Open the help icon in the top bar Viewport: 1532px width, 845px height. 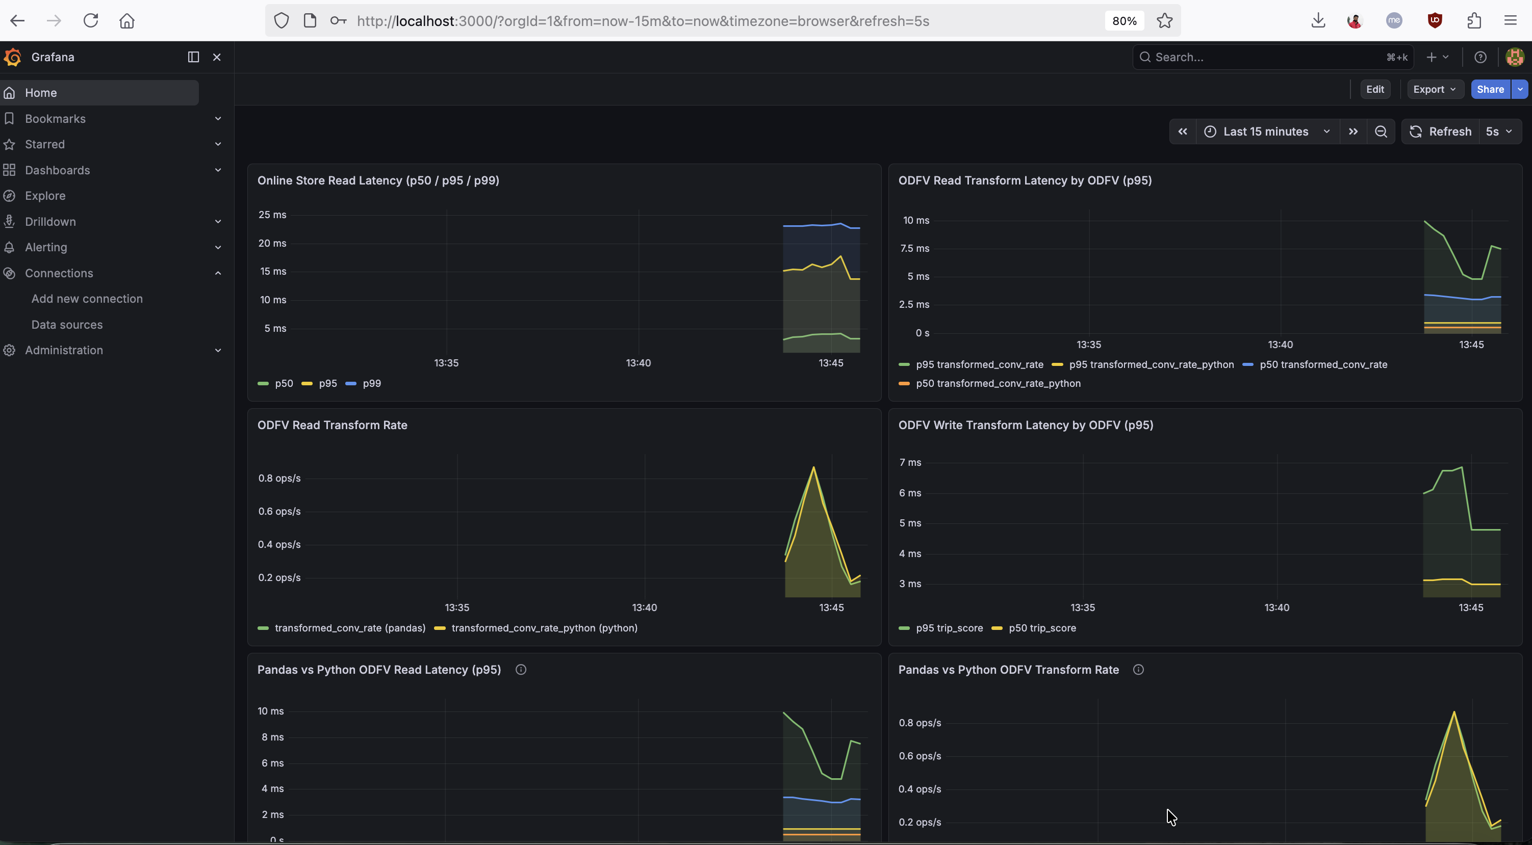click(1480, 57)
